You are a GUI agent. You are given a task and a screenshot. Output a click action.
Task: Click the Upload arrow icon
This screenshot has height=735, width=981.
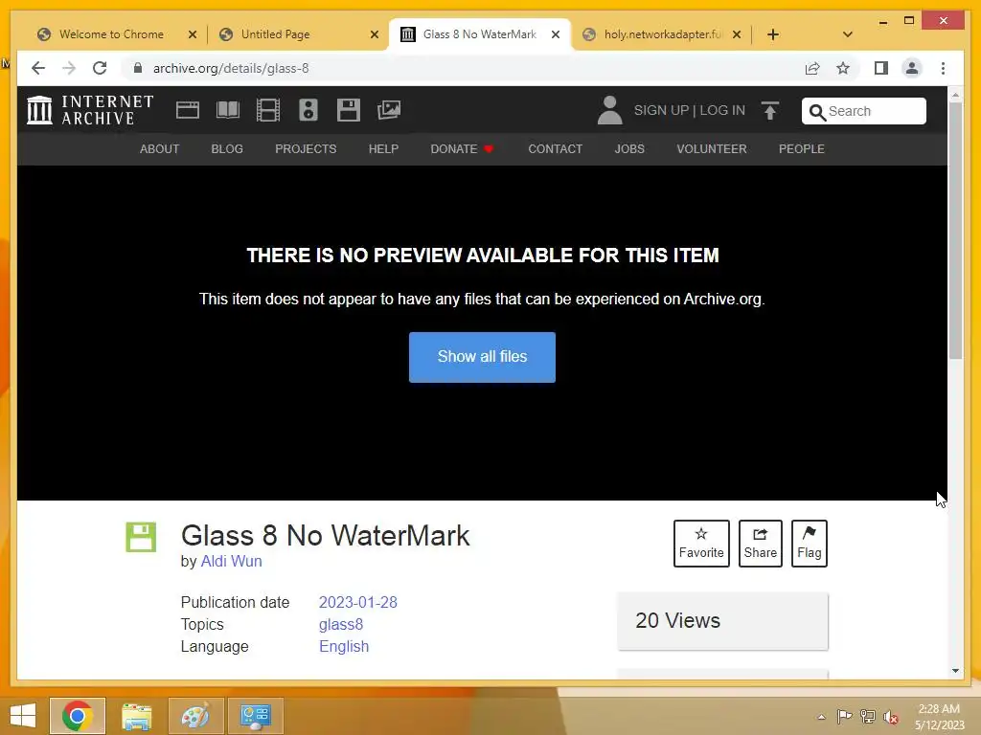(770, 111)
